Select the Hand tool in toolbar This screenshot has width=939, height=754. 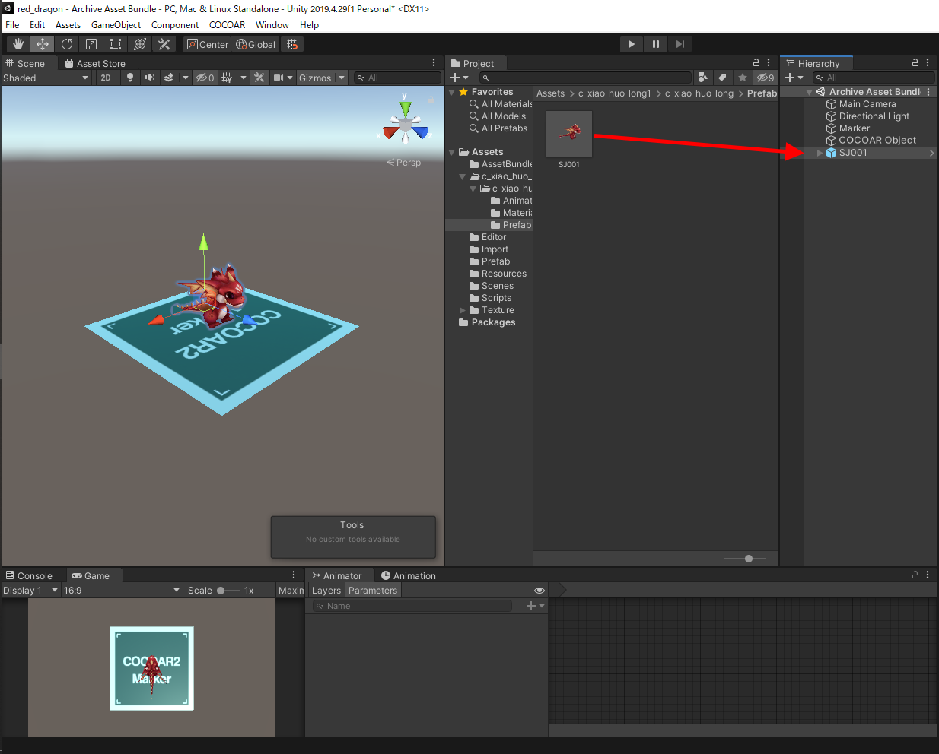click(18, 44)
